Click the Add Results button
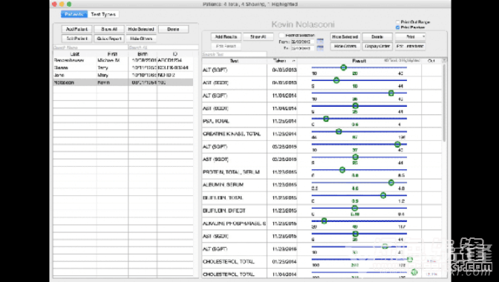This screenshot has height=282, width=499. click(226, 37)
